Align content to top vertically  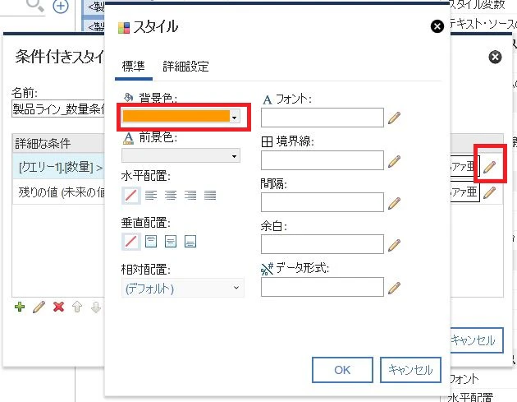pos(151,242)
